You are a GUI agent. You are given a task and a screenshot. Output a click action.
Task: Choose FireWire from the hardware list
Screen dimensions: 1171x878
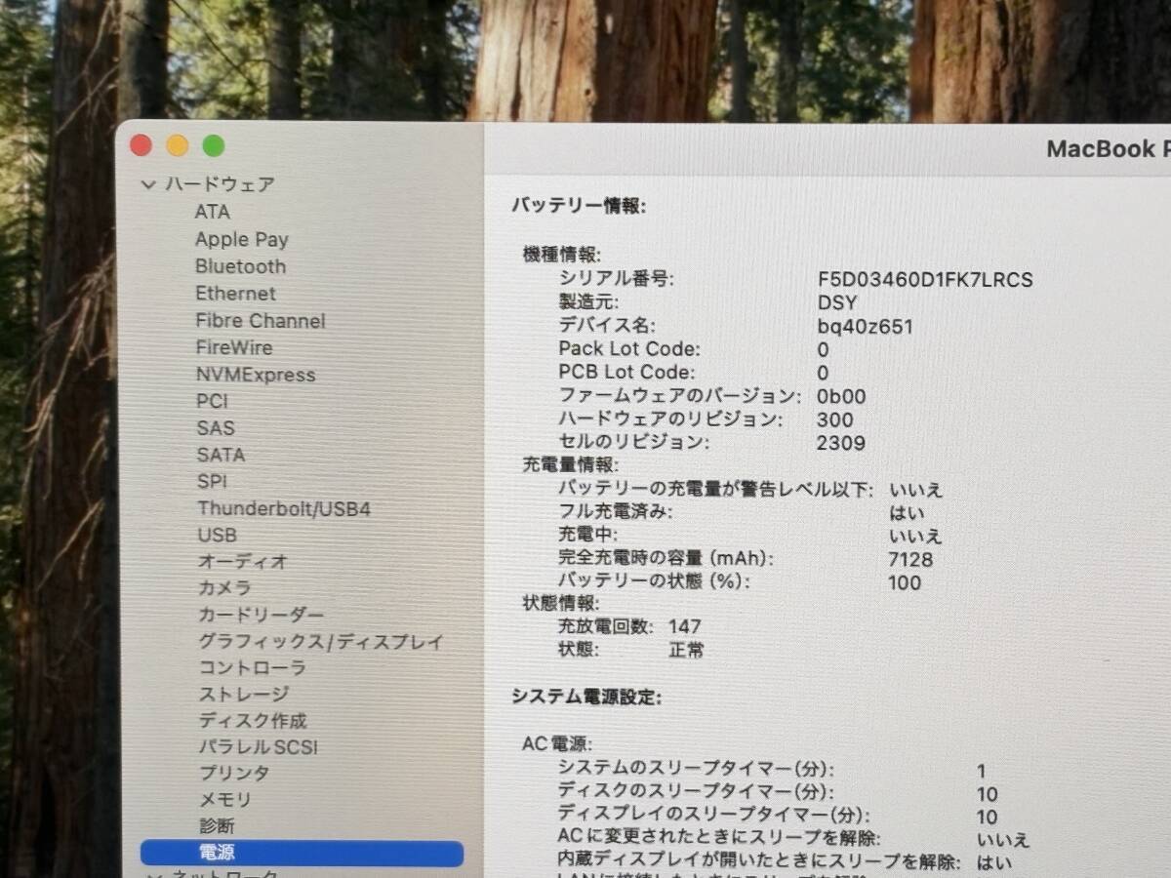pyautogui.click(x=233, y=347)
